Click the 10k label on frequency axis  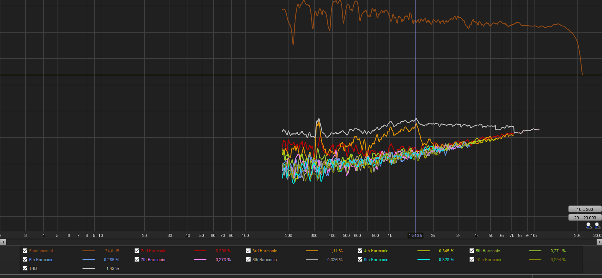coord(534,235)
